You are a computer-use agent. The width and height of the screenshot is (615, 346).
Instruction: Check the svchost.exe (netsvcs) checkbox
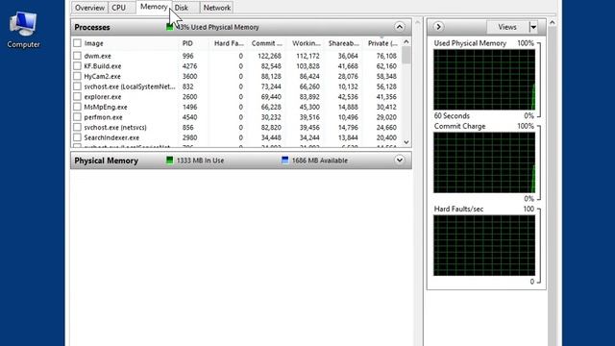point(77,127)
